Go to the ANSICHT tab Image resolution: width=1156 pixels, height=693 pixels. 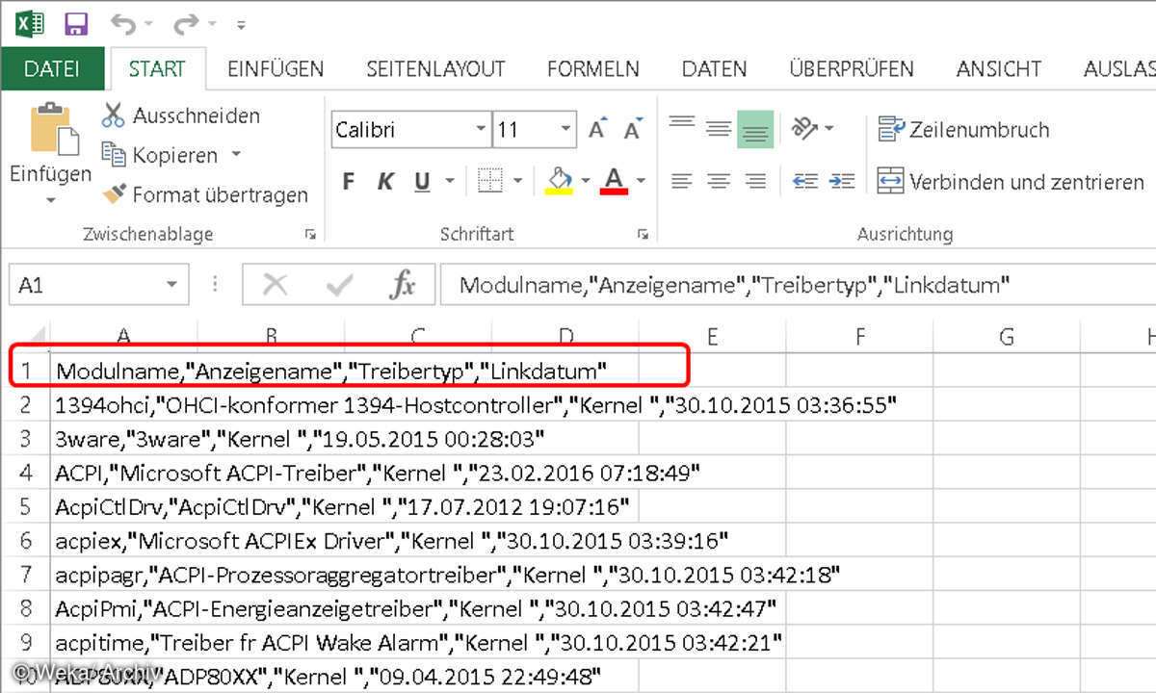pos(999,69)
